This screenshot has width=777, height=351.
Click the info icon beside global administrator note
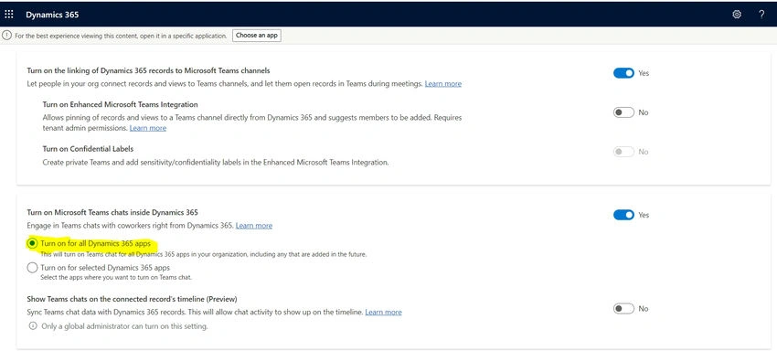pyautogui.click(x=33, y=326)
